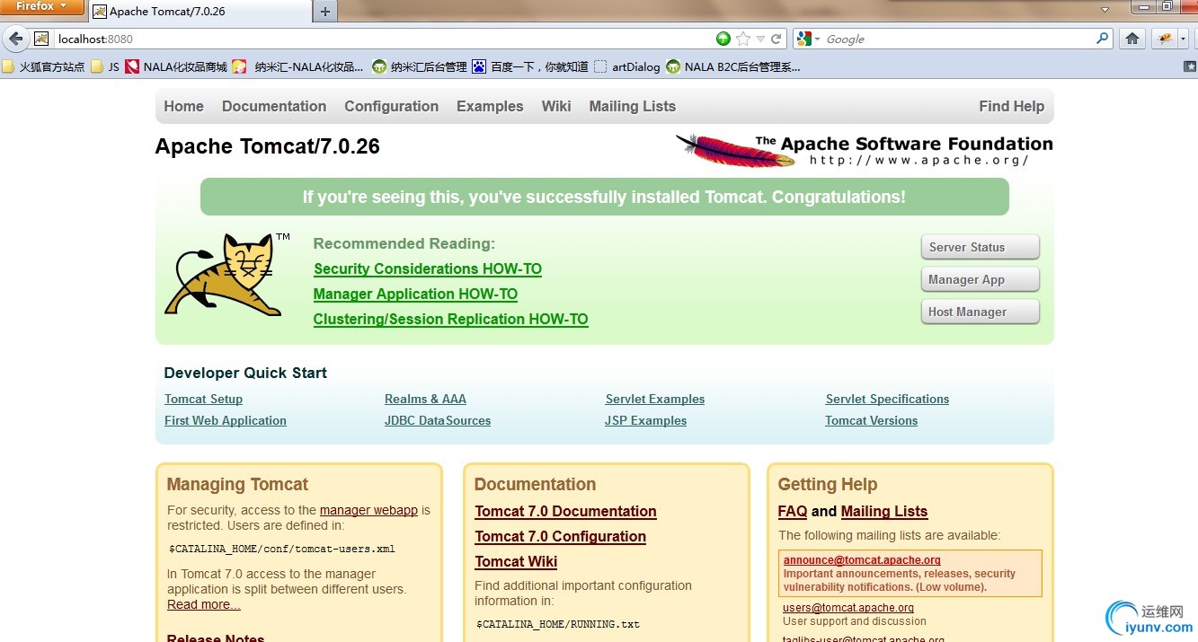Open the Servlet Specifications link

(887, 399)
